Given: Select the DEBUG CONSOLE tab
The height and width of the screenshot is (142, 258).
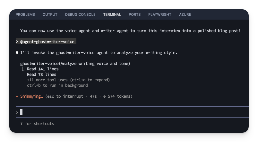Looking at the screenshot, I should (80, 14).
